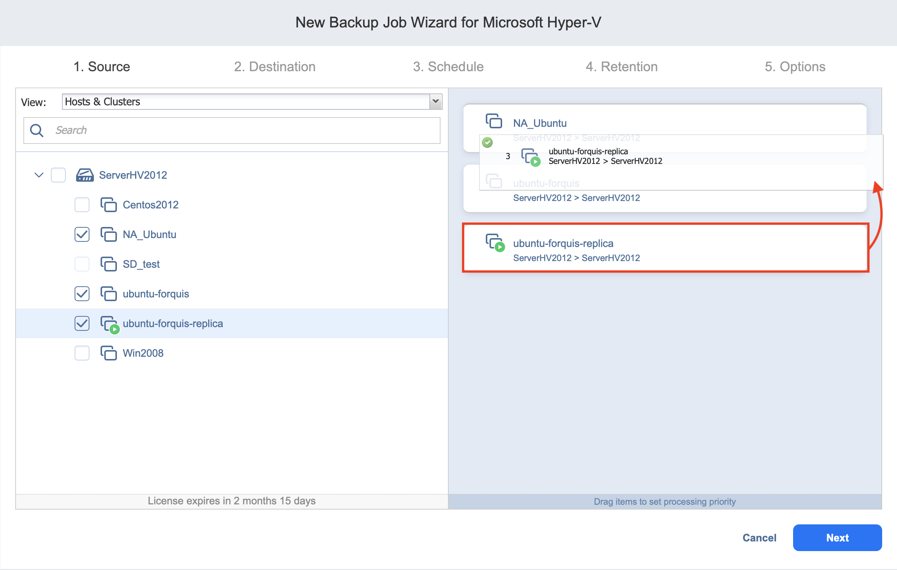Click the magnifier search icon
Viewport: 897px width, 570px height.
[37, 130]
